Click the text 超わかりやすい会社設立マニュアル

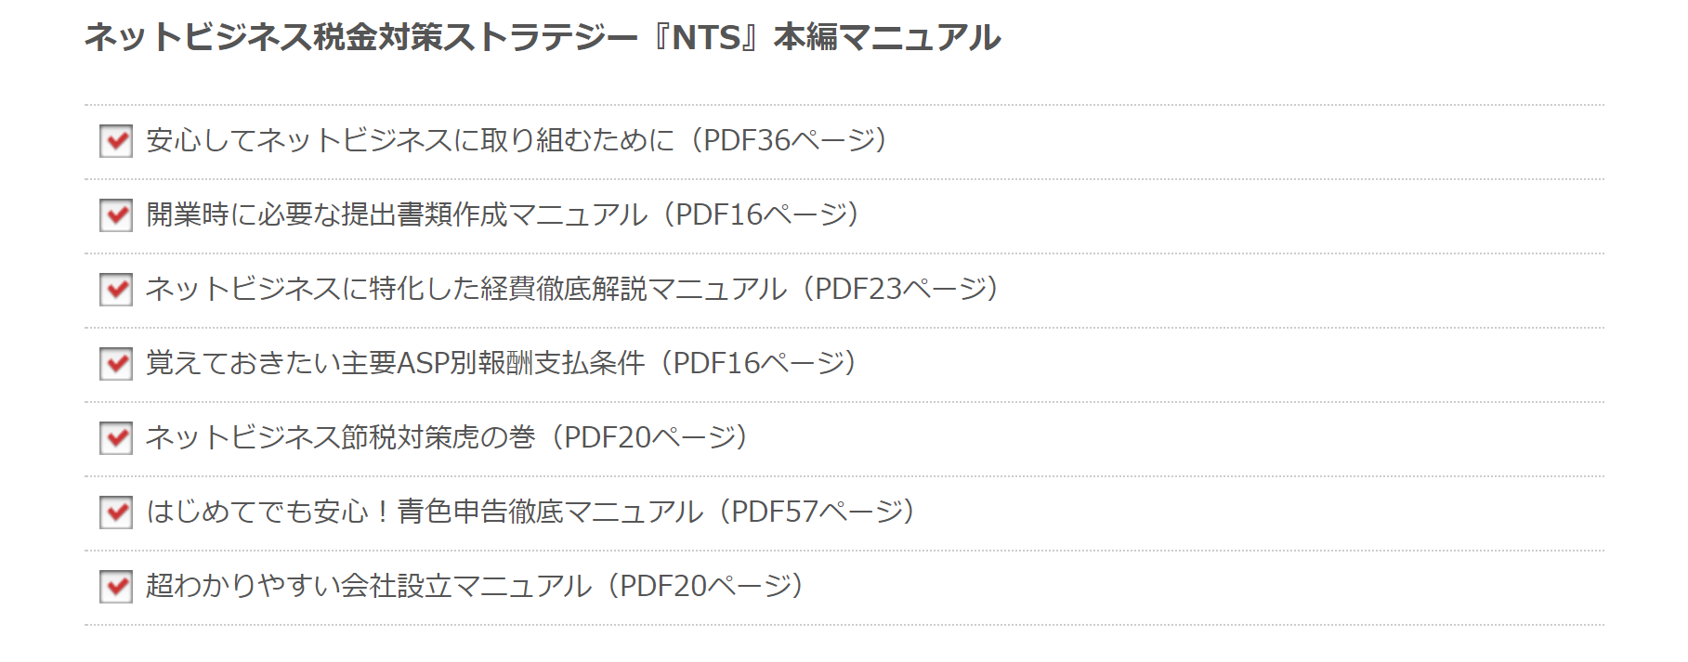369,586
